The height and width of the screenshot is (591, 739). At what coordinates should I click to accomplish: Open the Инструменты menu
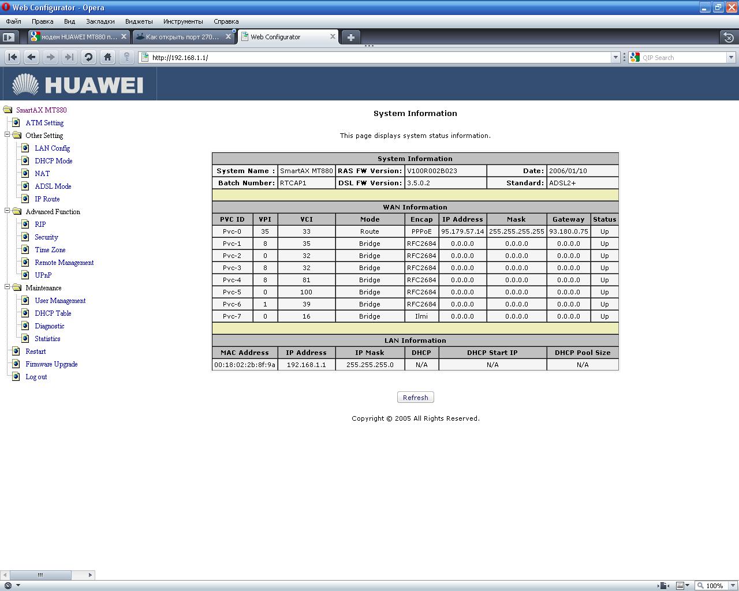183,21
